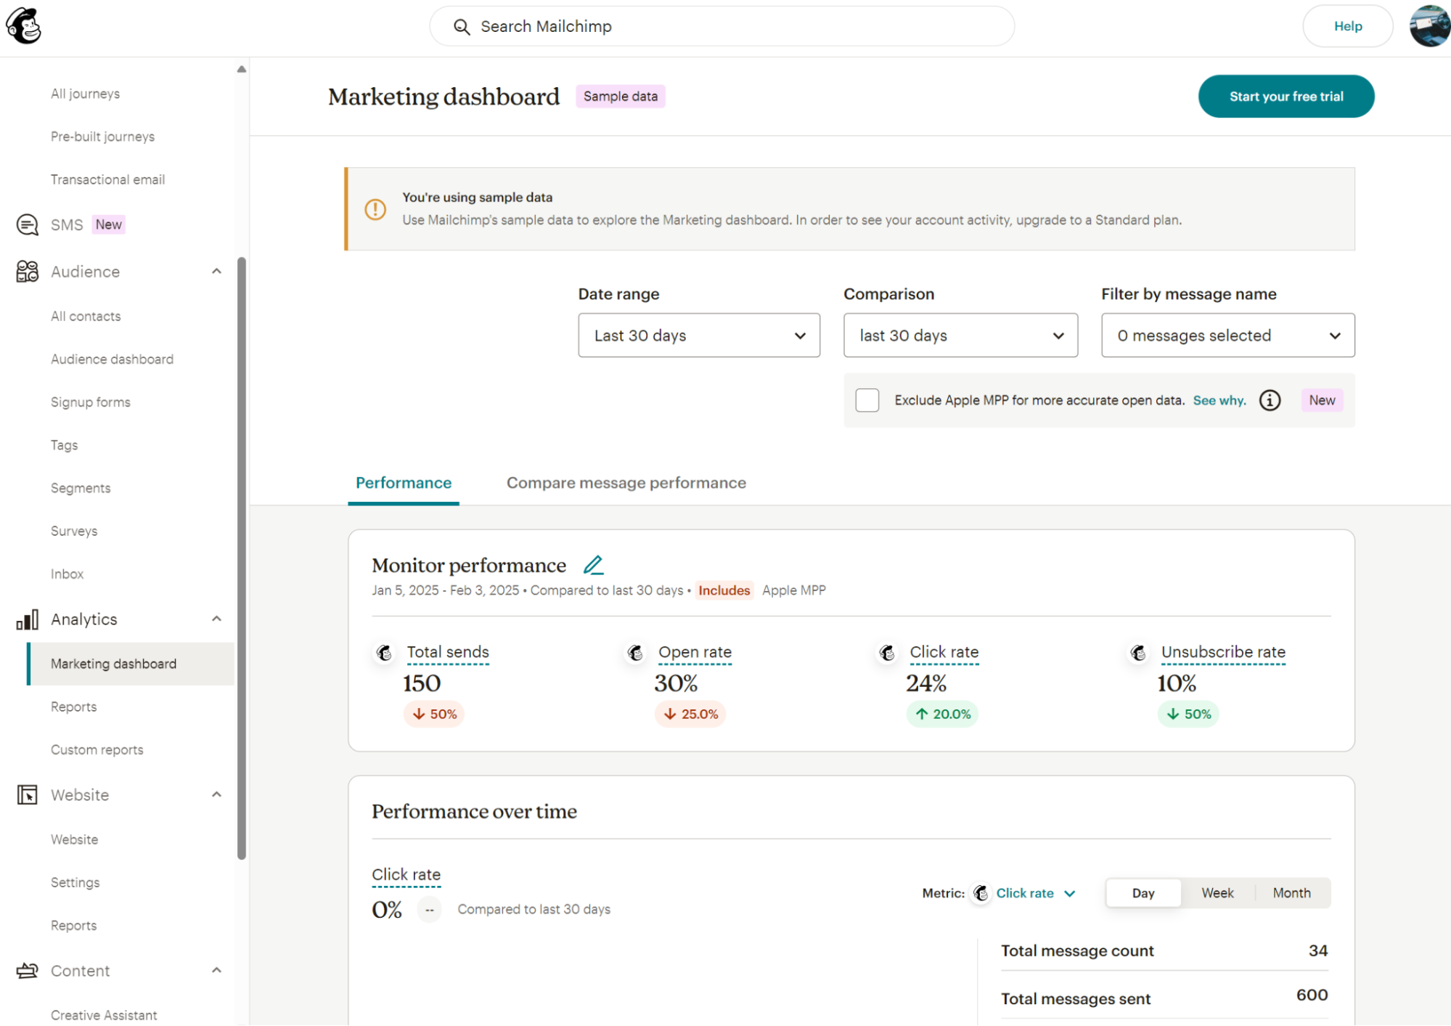This screenshot has width=1451, height=1026.
Task: Open Creative Assistant in sidebar
Action: point(104,1015)
